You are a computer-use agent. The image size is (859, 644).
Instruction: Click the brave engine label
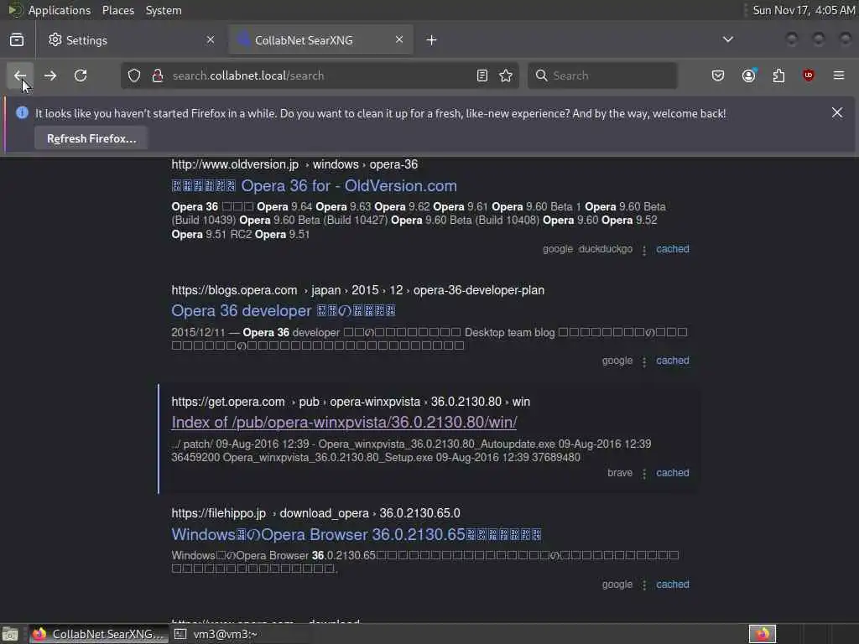pos(620,473)
